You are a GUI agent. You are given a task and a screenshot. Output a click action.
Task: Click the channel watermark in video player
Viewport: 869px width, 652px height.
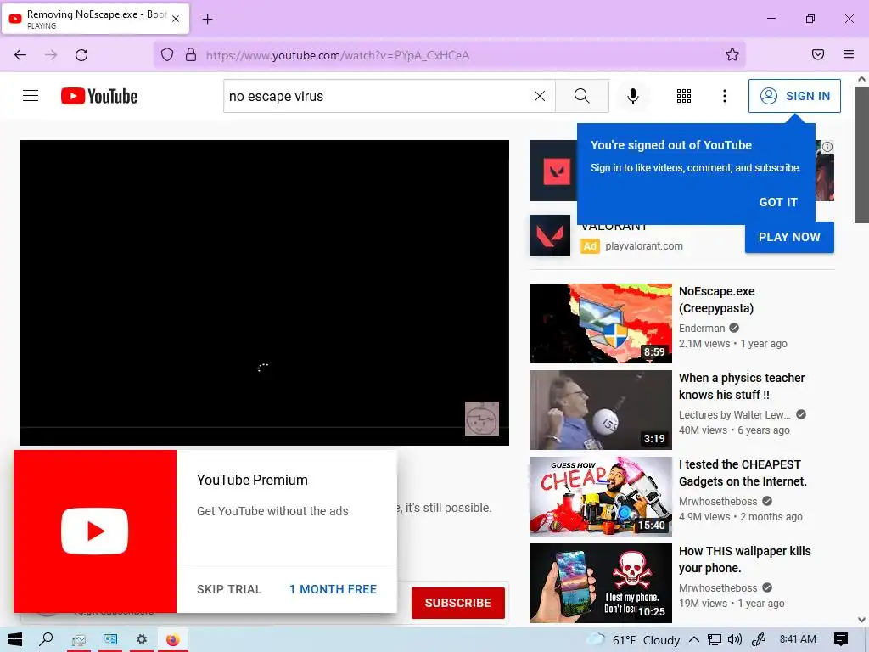(x=482, y=418)
